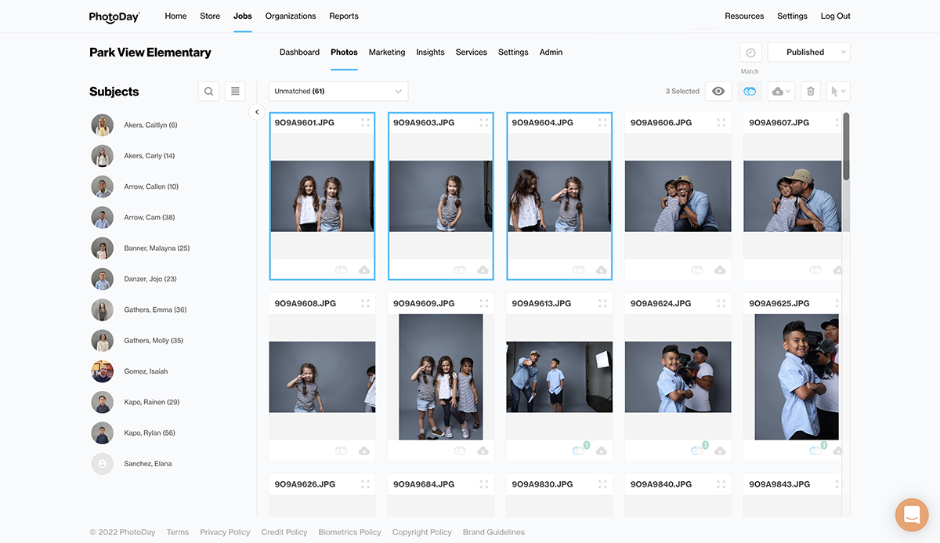Open the Privacy Policy footer link
This screenshot has width=940, height=543.
click(225, 532)
